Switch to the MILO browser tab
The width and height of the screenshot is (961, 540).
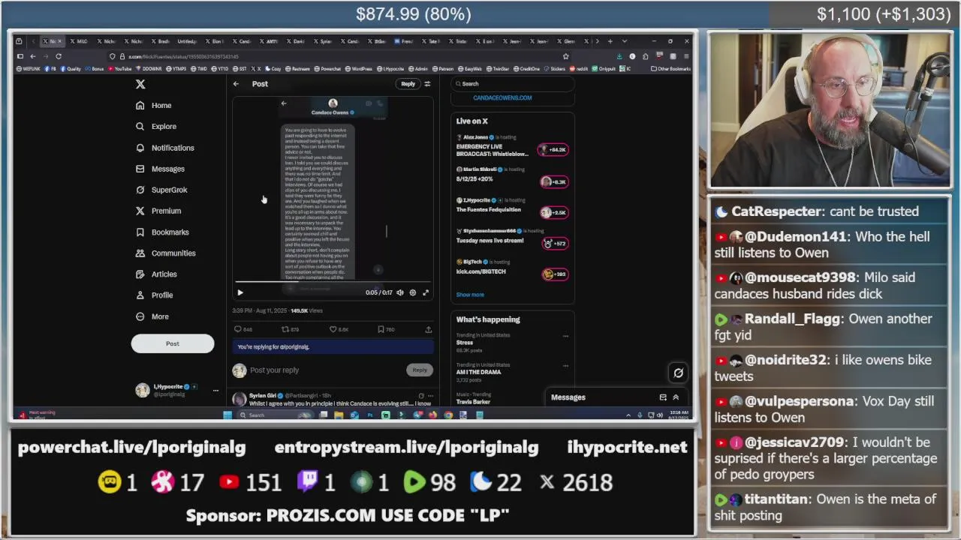point(80,41)
